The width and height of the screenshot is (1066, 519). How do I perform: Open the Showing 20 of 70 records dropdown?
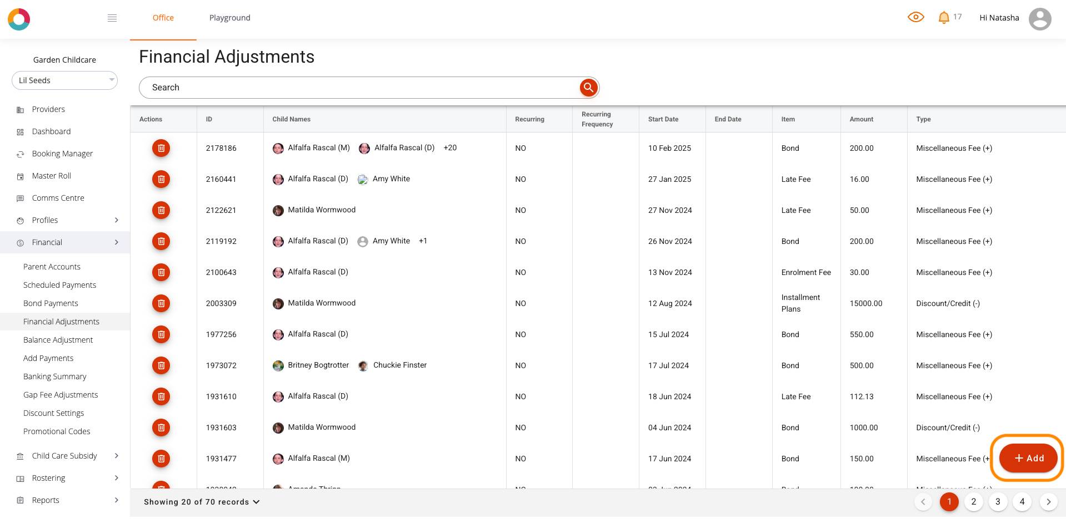202,502
